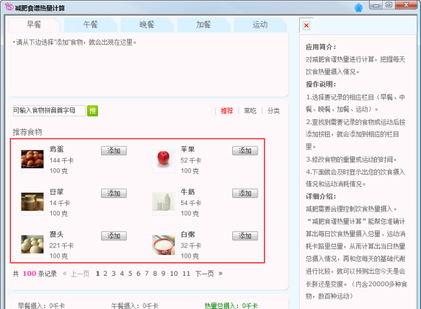
Task: Click the green 搜 search button
Action: point(92,110)
